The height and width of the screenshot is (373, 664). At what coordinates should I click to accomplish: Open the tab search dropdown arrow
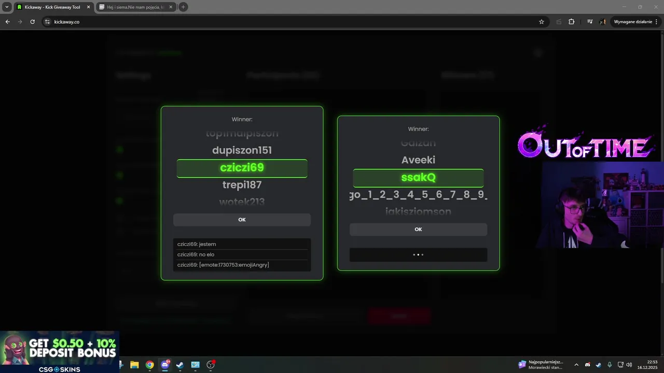(x=7, y=7)
